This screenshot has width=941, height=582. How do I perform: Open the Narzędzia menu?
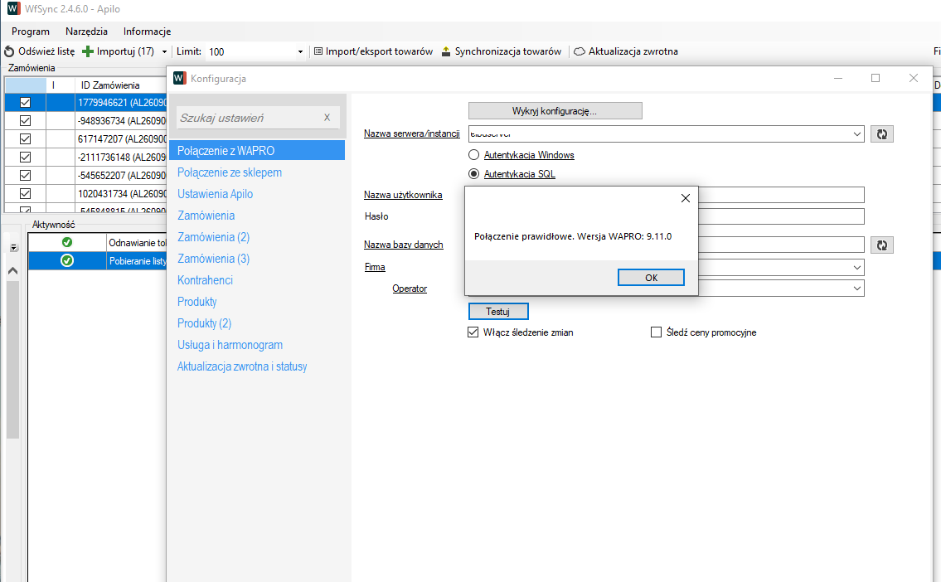click(x=86, y=32)
